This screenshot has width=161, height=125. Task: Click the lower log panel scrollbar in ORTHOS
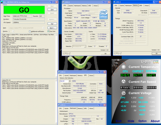click(x=56, y=102)
